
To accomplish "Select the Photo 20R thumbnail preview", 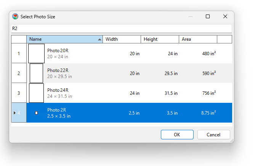I will pos(36,54).
